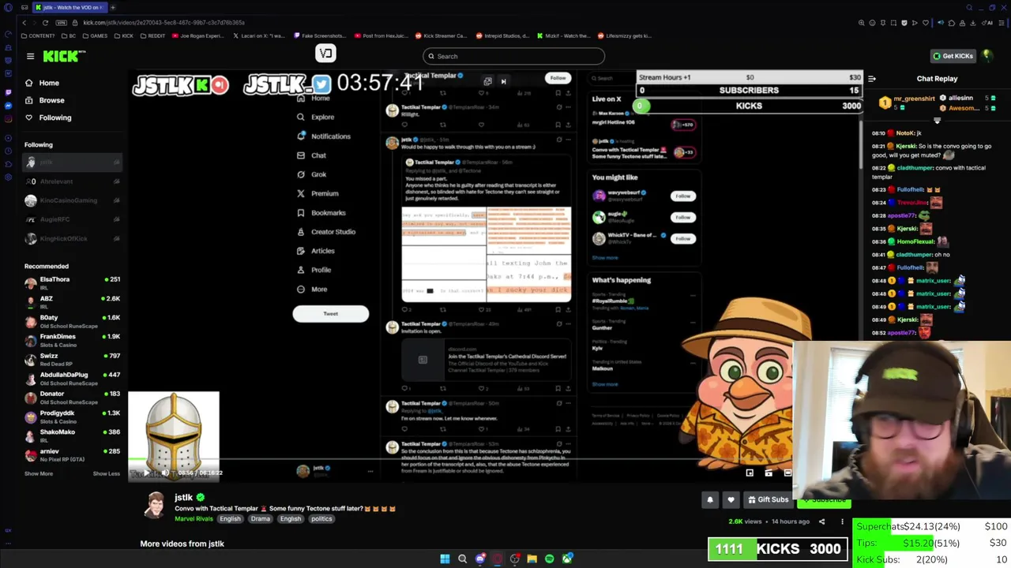Open BC bookmarks folder
Viewport: 1011px width, 568px height.
point(70,35)
